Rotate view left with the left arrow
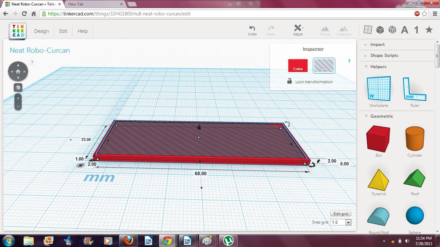The height and width of the screenshot is (247, 440). (x=11, y=71)
